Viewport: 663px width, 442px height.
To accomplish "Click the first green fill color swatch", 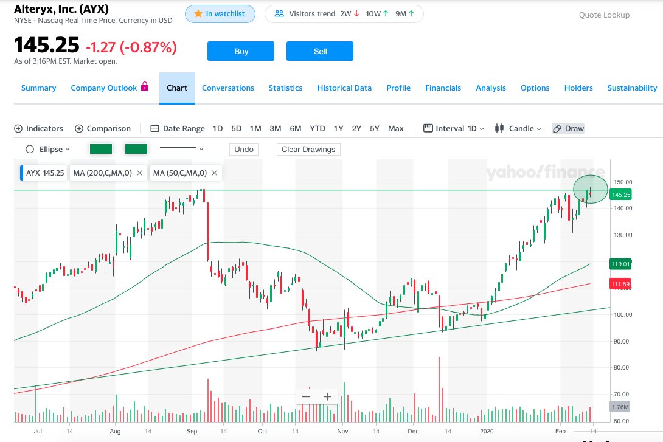I will 101,149.
